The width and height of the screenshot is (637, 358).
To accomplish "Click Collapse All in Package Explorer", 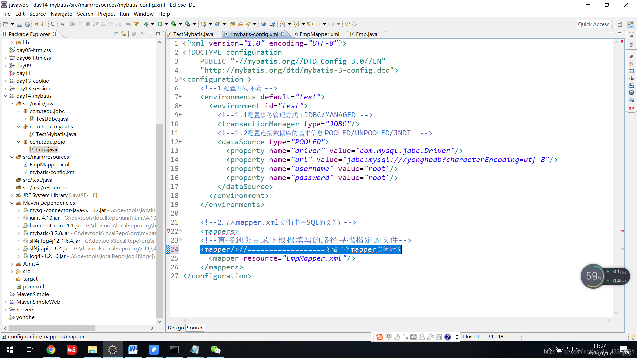I will [x=116, y=34].
